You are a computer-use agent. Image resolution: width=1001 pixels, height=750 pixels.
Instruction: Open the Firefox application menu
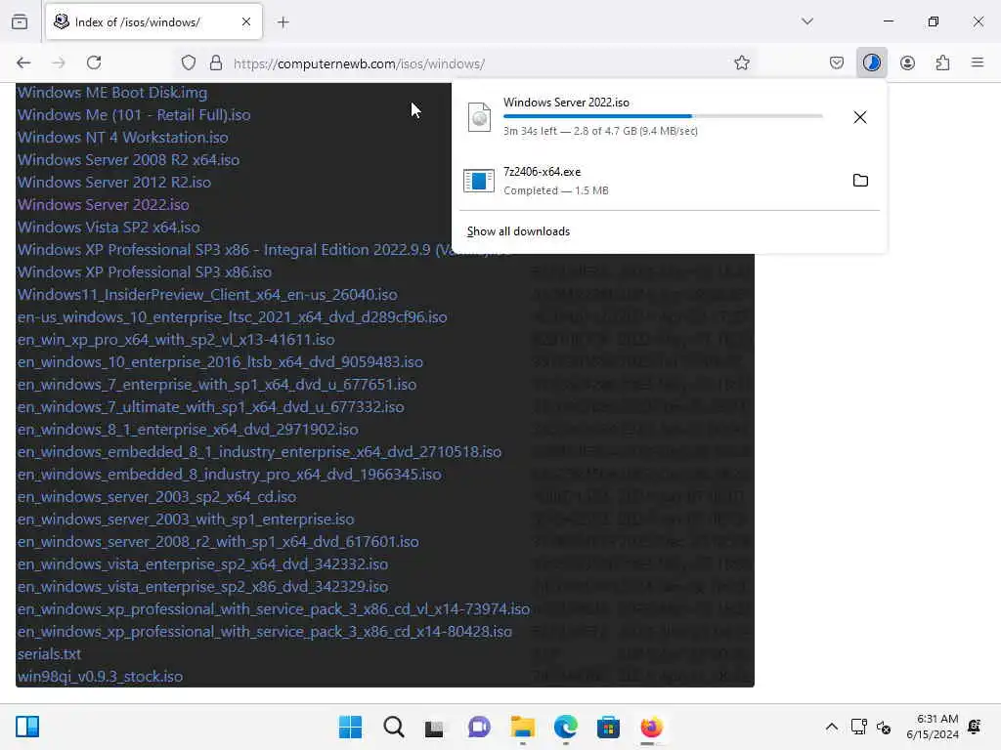pos(978,62)
